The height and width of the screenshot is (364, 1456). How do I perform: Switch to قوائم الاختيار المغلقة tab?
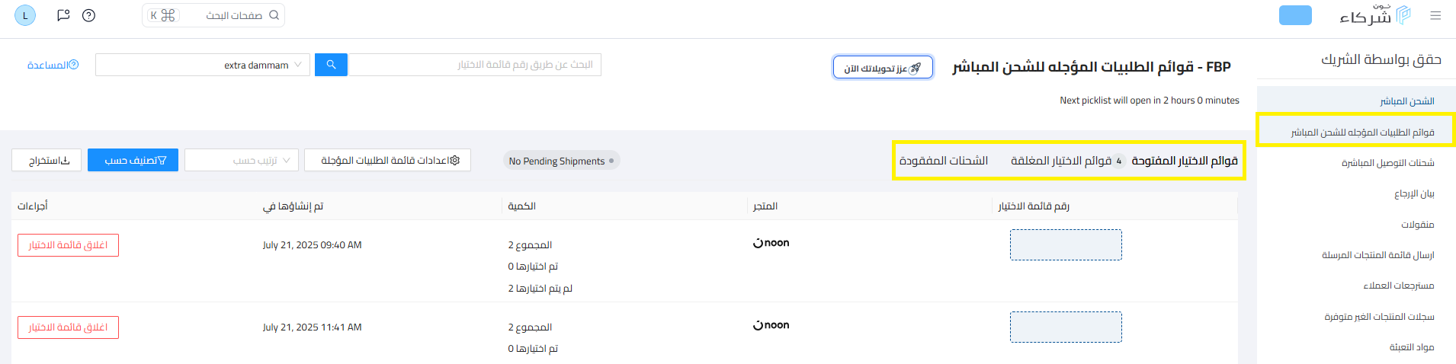pos(1067,161)
